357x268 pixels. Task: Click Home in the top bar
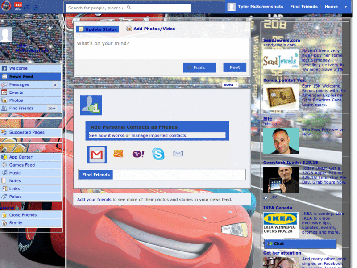click(331, 7)
